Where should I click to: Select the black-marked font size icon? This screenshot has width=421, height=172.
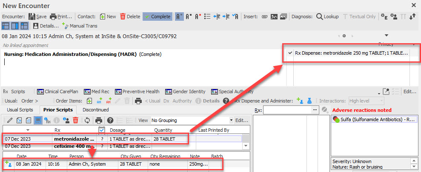[x=189, y=17]
